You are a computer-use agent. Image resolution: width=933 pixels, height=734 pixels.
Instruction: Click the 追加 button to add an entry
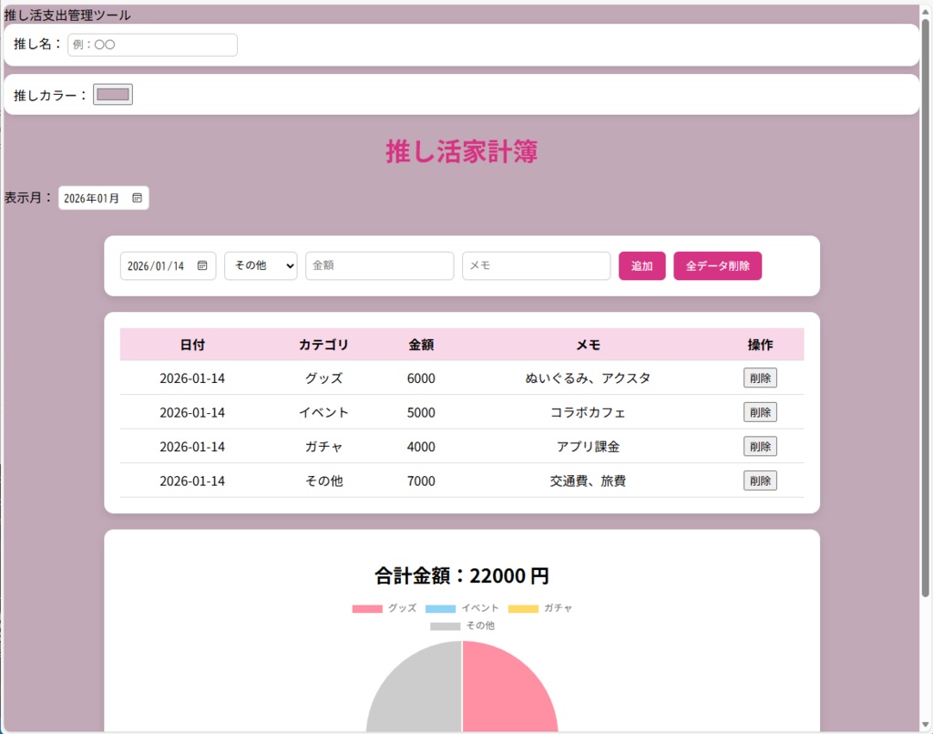click(641, 265)
